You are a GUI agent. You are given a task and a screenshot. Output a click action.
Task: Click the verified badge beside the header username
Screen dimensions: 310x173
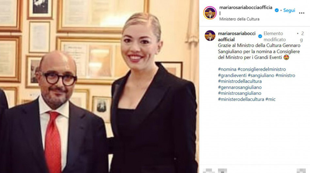click(277, 10)
